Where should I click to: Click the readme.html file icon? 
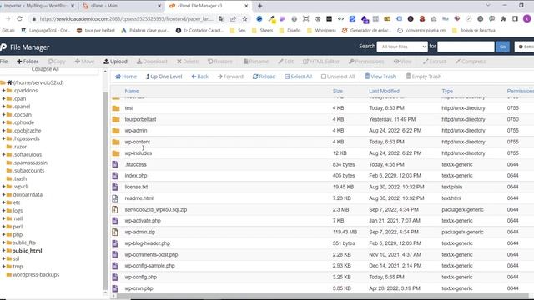(x=115, y=198)
